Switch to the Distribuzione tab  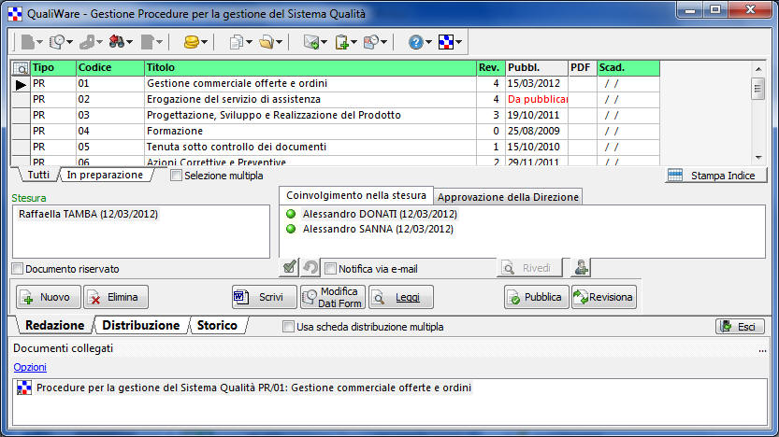[140, 326]
